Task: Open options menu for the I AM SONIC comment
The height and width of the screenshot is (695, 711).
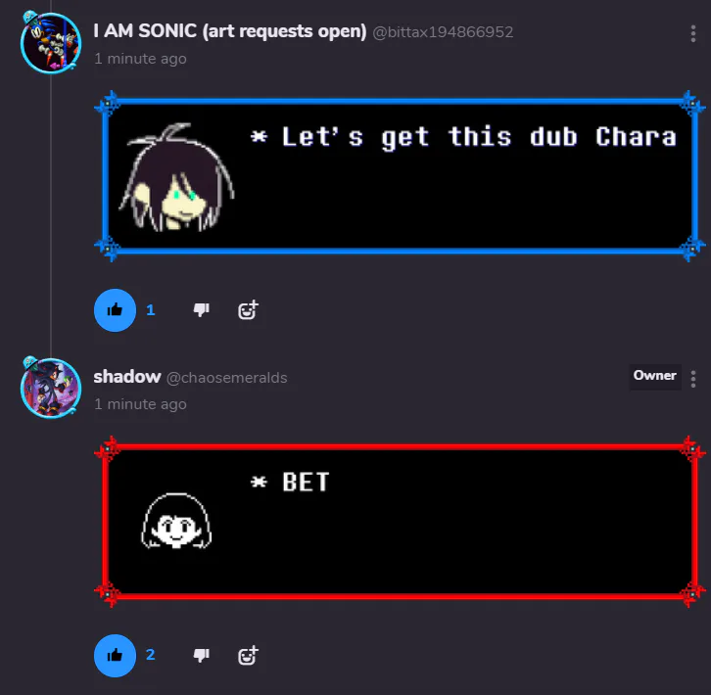Action: (692, 33)
